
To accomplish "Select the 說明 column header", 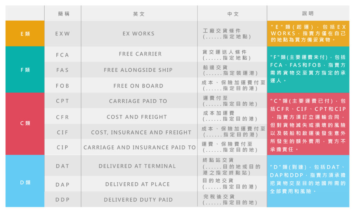I will click(x=308, y=13).
